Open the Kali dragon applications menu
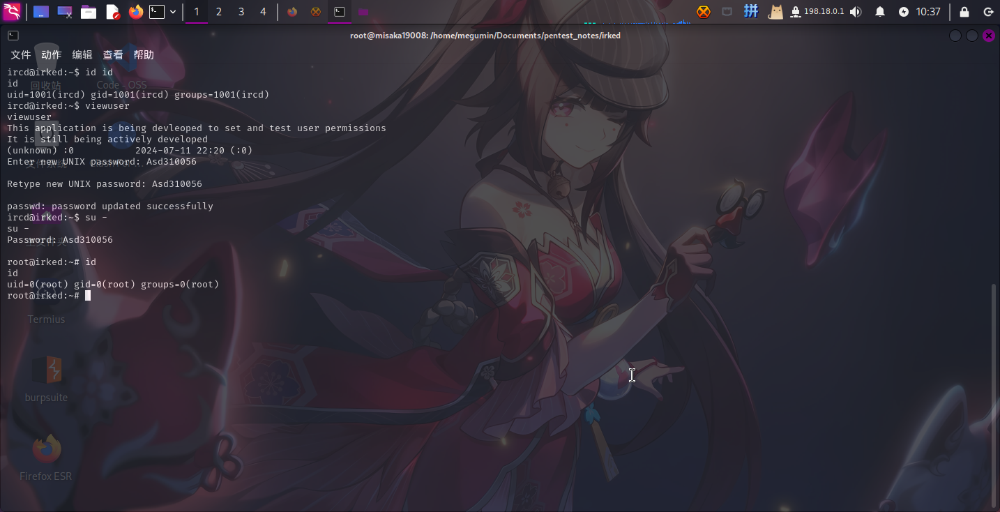This screenshot has width=1000, height=512. tap(12, 11)
